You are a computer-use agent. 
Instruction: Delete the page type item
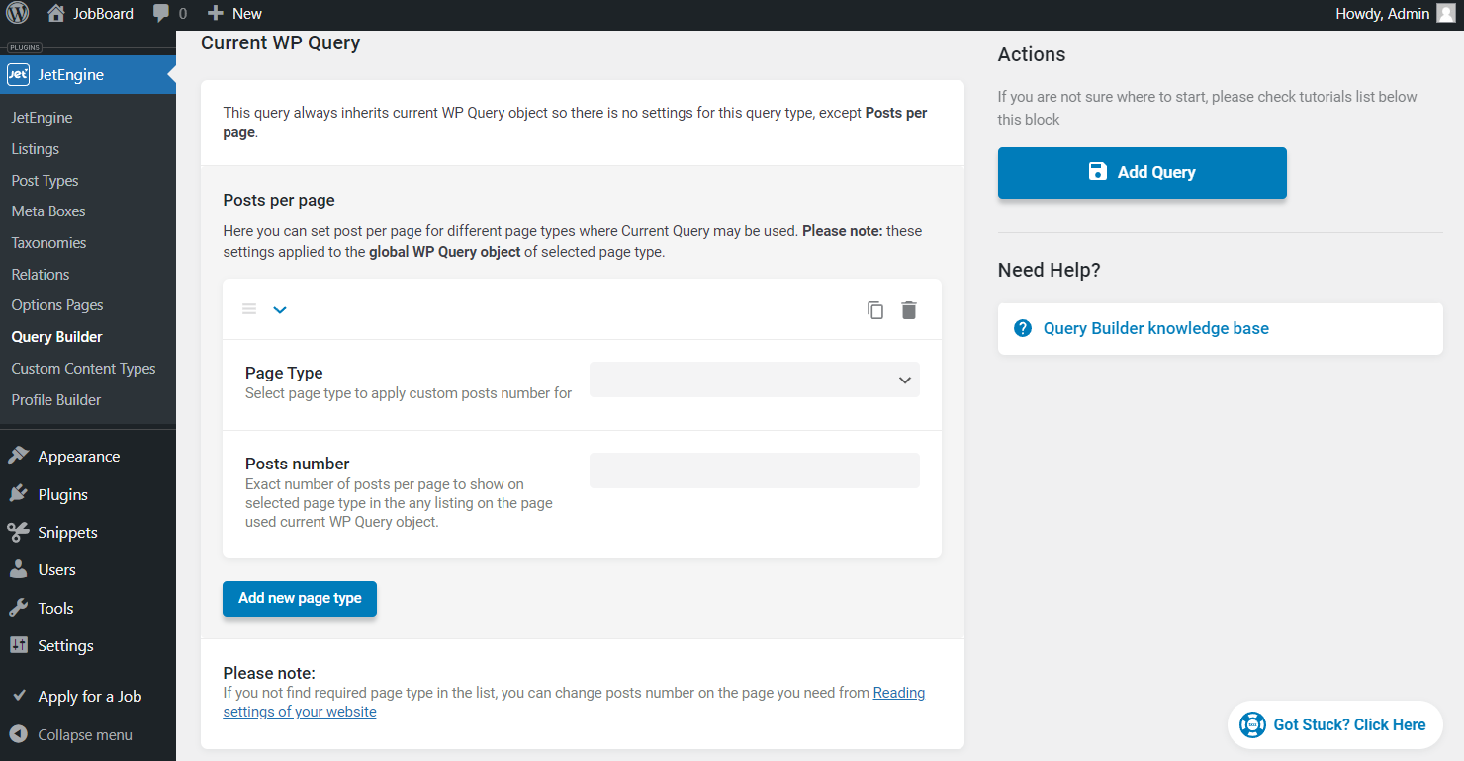(x=909, y=309)
